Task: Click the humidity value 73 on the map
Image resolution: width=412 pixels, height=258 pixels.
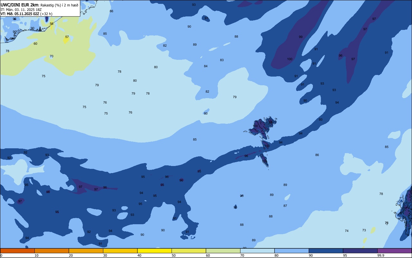Action: tap(364, 230)
